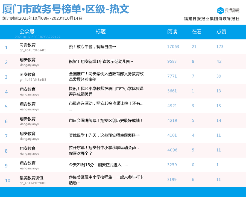Screen dimensions: 246x197
Task: Click 同安教育 account name in rank 1 row
Action: [28, 45]
